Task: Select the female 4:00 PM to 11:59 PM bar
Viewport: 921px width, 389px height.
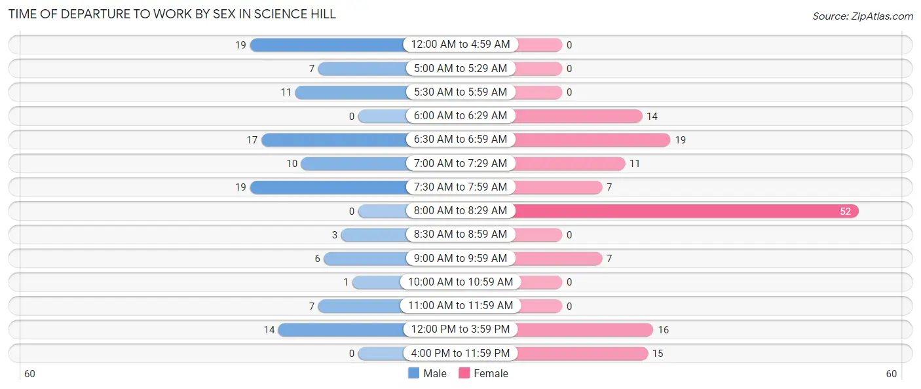Action: 581,353
